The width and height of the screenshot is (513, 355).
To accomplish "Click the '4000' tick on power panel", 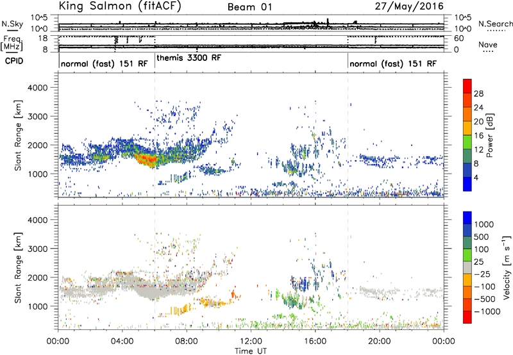I will coord(37,88).
